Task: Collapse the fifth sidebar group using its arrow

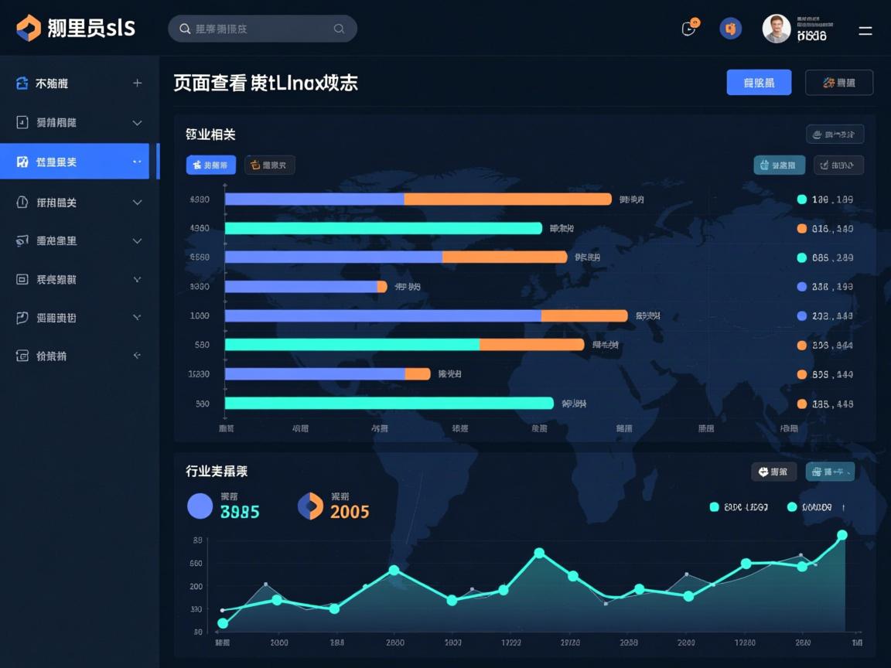Action: point(137,240)
